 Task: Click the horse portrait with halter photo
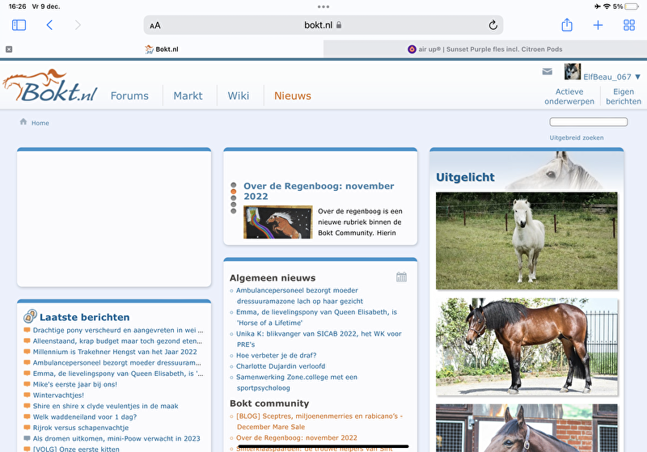point(526,428)
